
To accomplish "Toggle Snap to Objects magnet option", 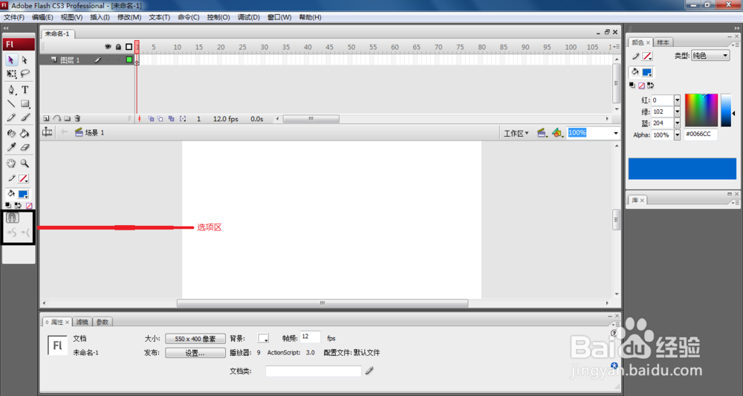I will 13,218.
